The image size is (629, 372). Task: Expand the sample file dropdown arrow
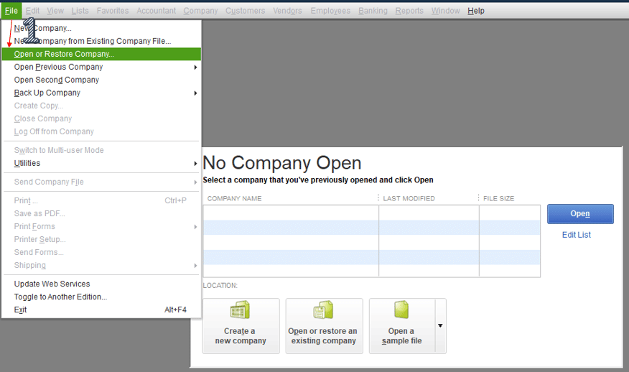point(440,325)
